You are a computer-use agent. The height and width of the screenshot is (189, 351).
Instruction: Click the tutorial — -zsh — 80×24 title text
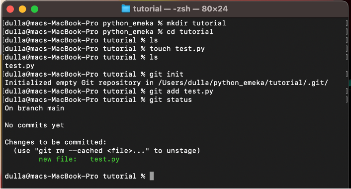(180, 9)
